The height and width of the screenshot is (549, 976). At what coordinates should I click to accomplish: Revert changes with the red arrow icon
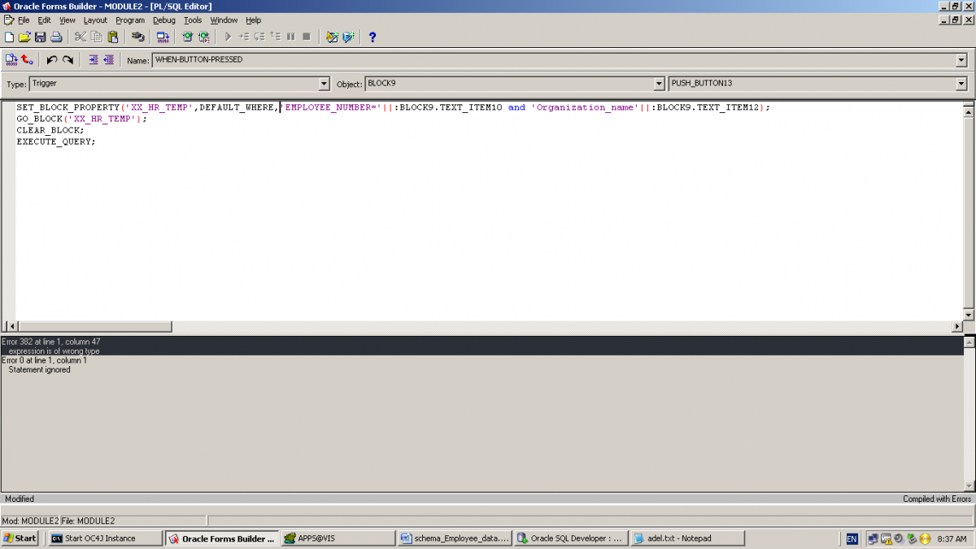[x=28, y=59]
